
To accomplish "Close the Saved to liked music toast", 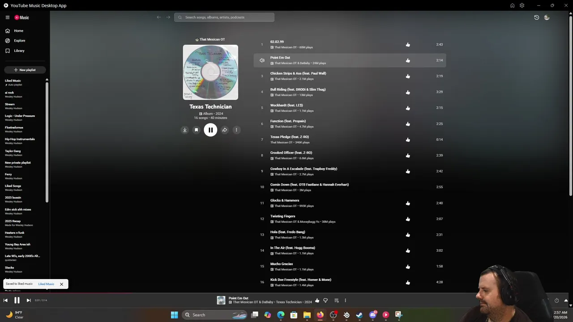I will click(61, 284).
